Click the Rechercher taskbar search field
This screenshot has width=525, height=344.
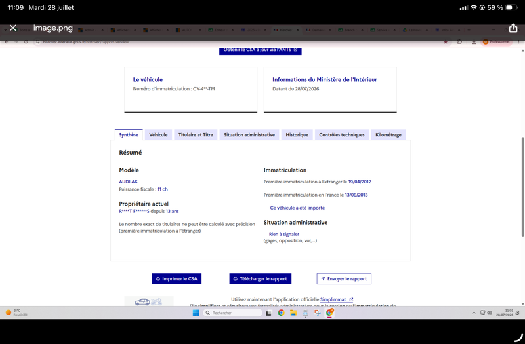(232, 313)
